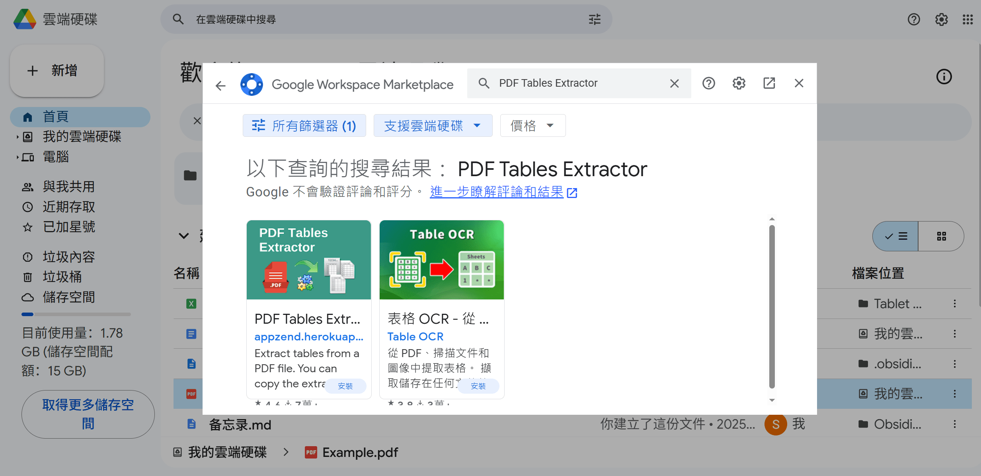Screen dimensions: 981x476
Task: Show Drive details info icon
Action: (x=944, y=76)
